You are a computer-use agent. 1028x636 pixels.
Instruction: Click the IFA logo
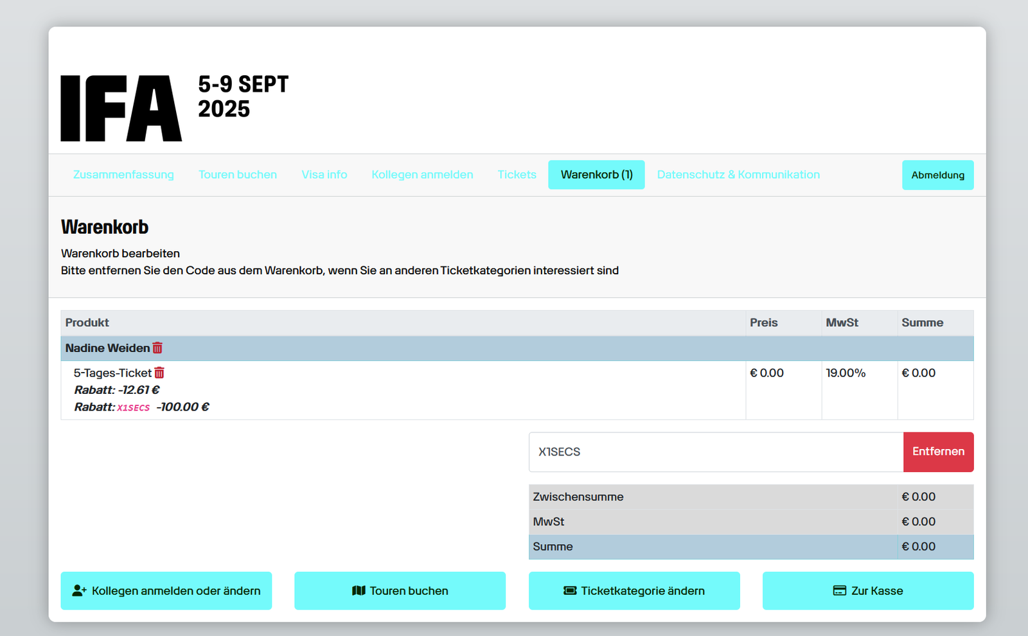point(121,108)
